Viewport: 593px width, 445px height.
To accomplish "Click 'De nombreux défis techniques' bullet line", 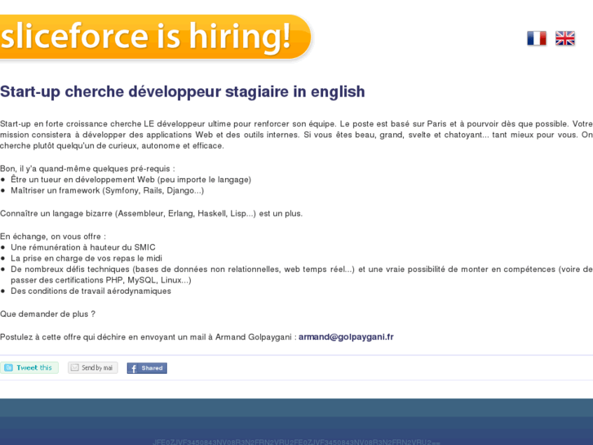I will (302, 274).
